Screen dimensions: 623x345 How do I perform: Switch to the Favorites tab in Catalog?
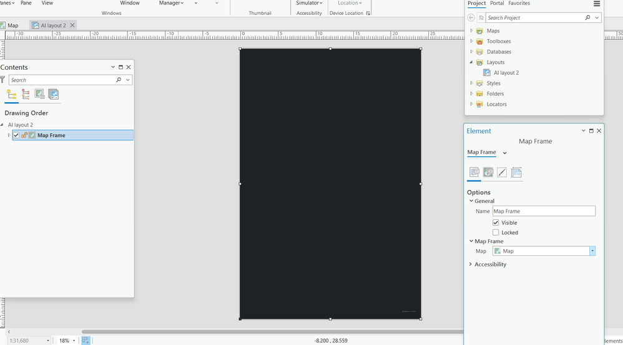[x=519, y=3]
